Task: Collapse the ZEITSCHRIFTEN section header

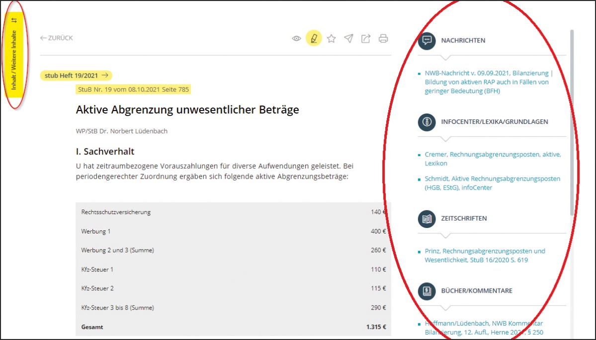Action: tap(464, 219)
